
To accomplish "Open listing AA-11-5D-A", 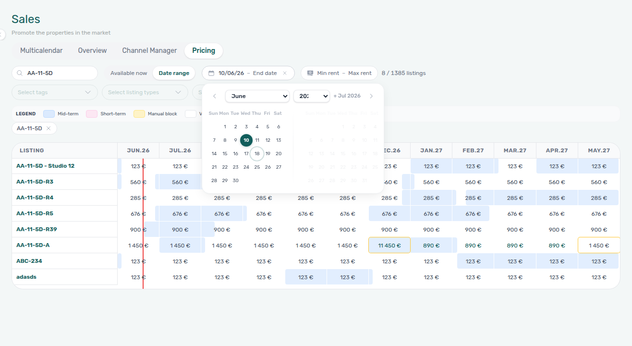I will click(33, 245).
